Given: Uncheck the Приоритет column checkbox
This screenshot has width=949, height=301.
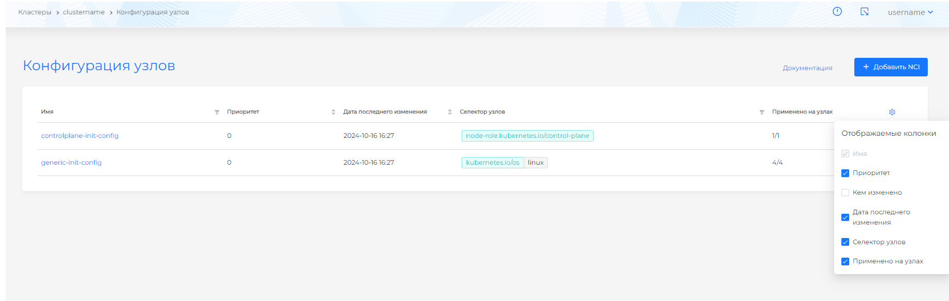Looking at the screenshot, I should (x=845, y=173).
